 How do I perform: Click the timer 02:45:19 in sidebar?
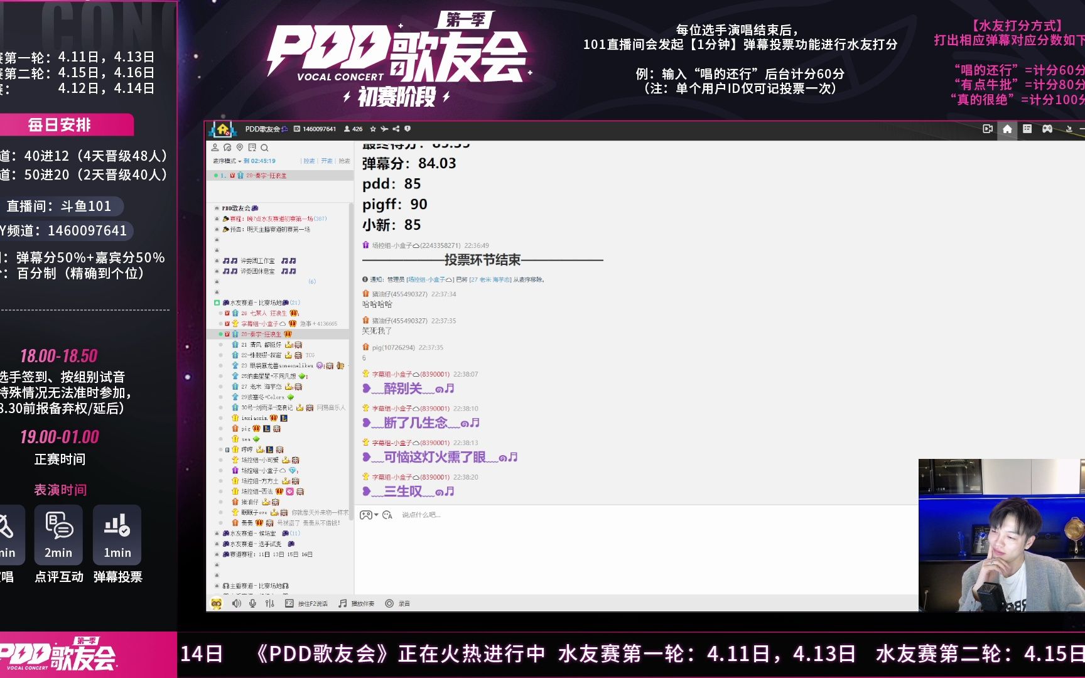coord(263,161)
